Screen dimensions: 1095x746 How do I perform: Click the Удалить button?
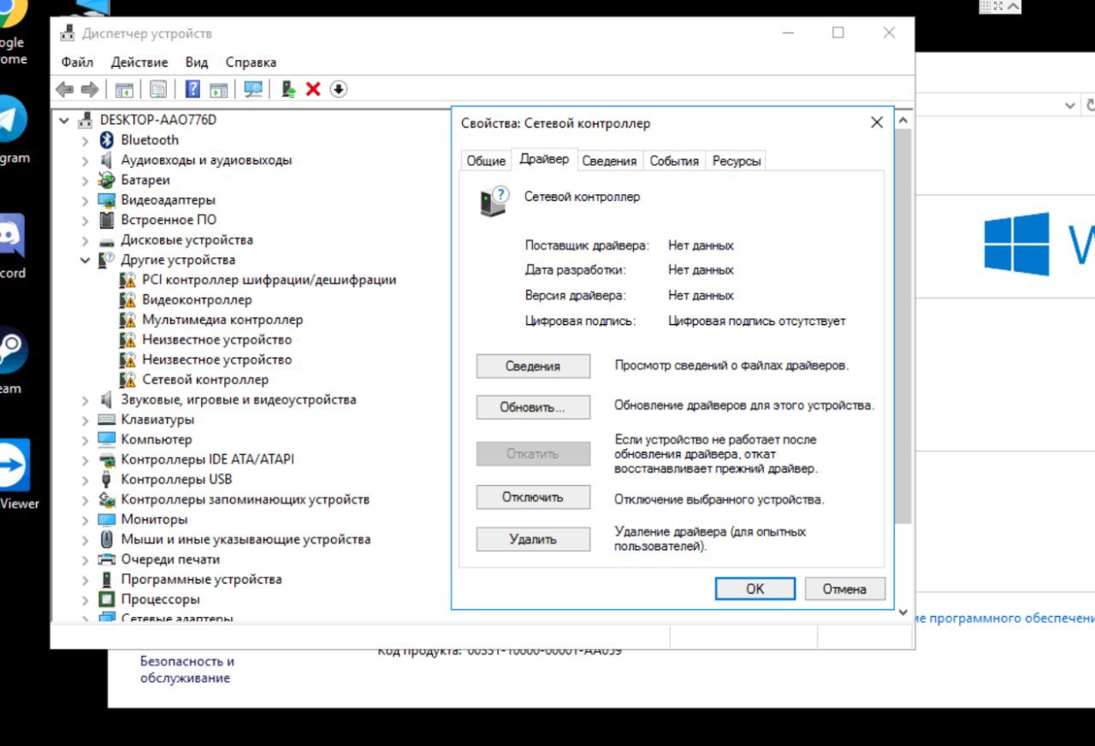tap(533, 540)
